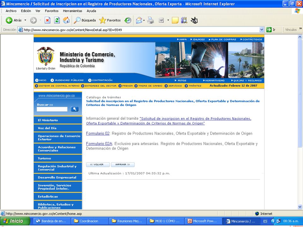The image size is (303, 227).
Task: Open CONTÁCTENOS in the top bar
Action: [251, 39]
